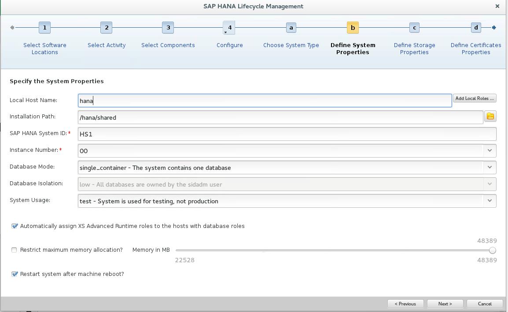Click step d Define Certificates Properties icon
Screen dimensions: 508x312
pyautogui.click(x=476, y=27)
